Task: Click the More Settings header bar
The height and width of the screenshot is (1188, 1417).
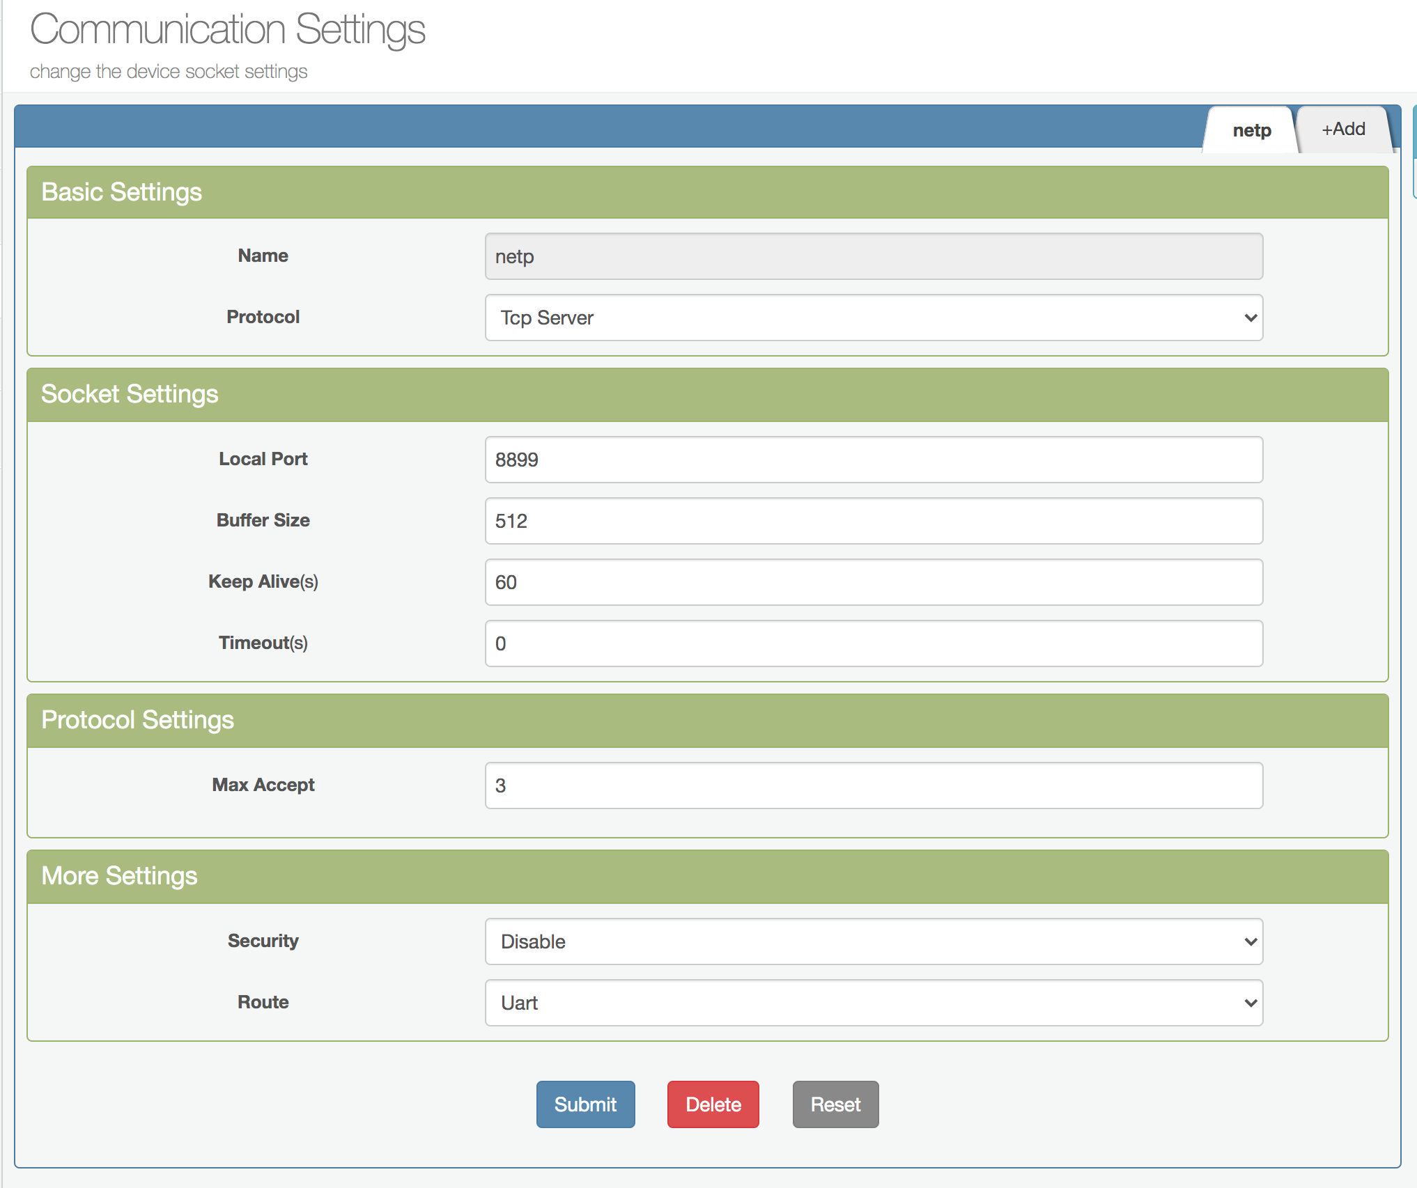Action: tap(707, 876)
